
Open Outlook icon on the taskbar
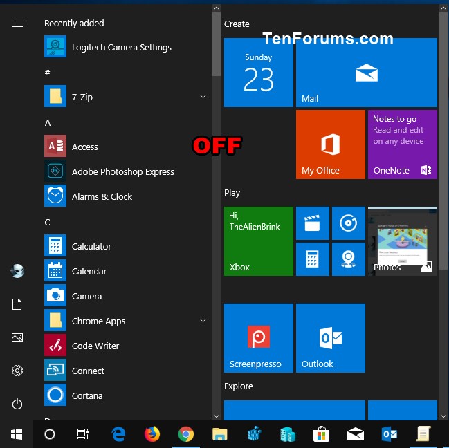389,434
